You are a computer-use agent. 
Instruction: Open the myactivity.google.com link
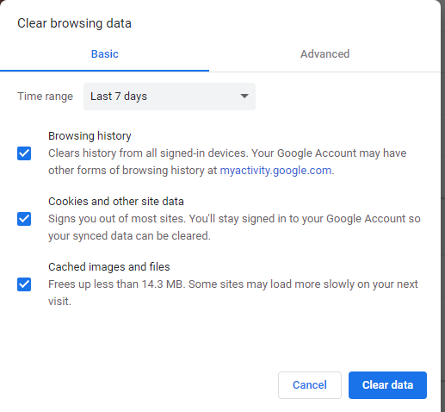275,171
